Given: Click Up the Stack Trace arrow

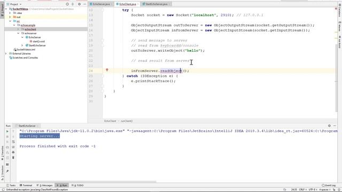Looking at the screenshot, I should point(13,131).
